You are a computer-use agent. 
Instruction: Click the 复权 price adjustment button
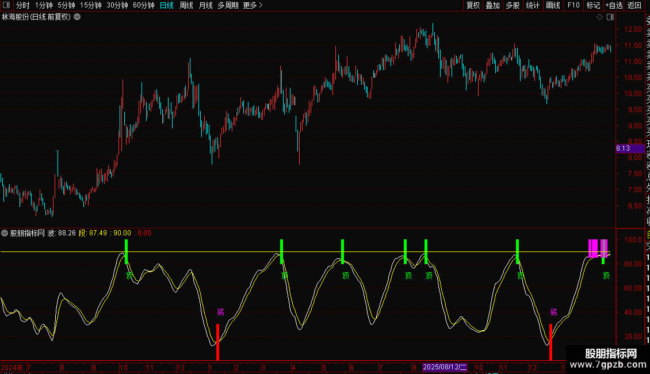(473, 5)
